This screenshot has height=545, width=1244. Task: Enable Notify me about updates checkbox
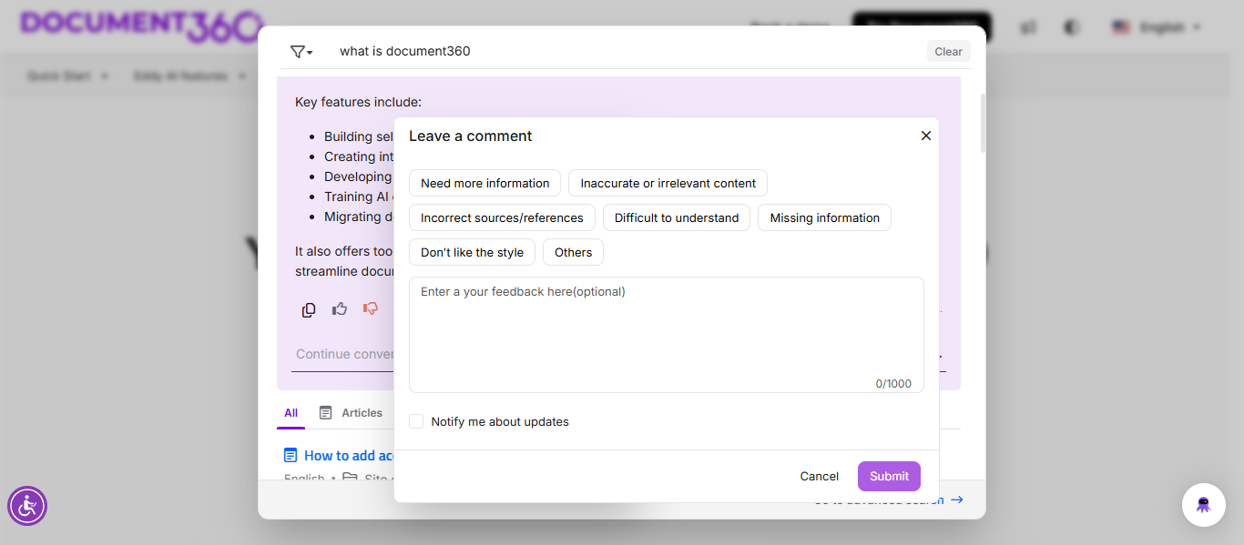pos(416,421)
